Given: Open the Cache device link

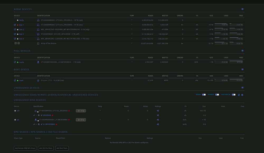Looking at the screenshot, I should (x=22, y=62).
